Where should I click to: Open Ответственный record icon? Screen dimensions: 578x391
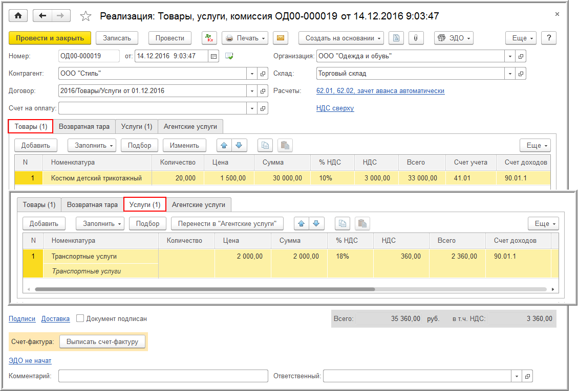pyautogui.click(x=527, y=376)
